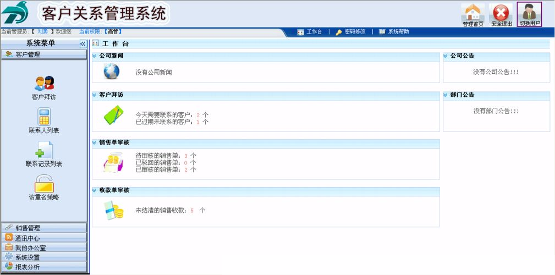
Task: Open the 系统设置 menu section
Action: point(44,257)
